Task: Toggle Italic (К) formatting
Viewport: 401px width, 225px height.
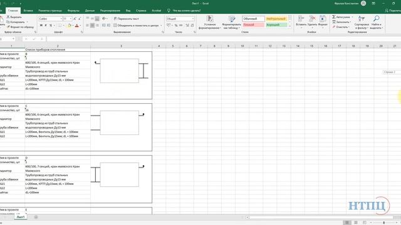Action: click(x=46, y=25)
